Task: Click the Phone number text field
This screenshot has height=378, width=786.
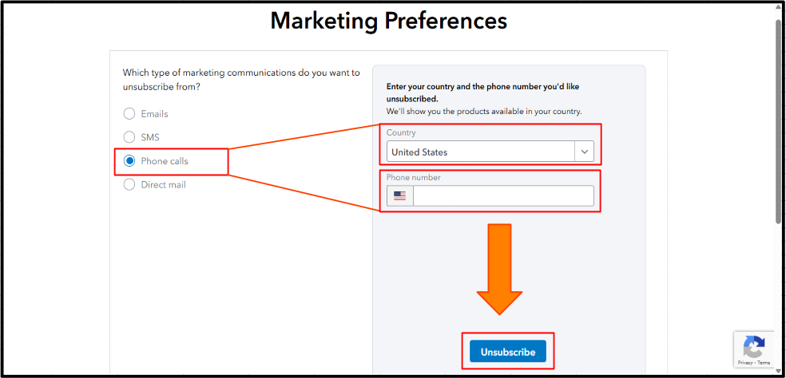Action: [x=503, y=196]
